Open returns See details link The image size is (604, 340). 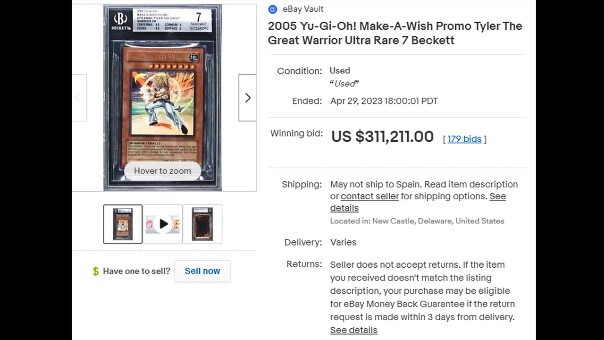(353, 330)
